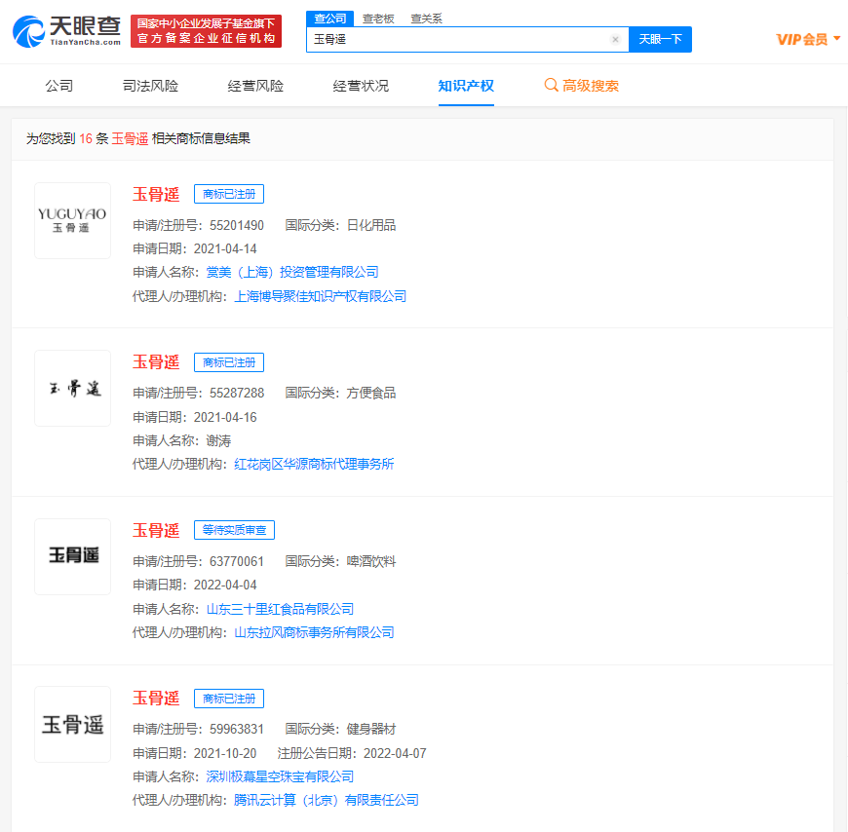848x832 pixels.
Task: Click registration number 55201490
Action: [237, 225]
